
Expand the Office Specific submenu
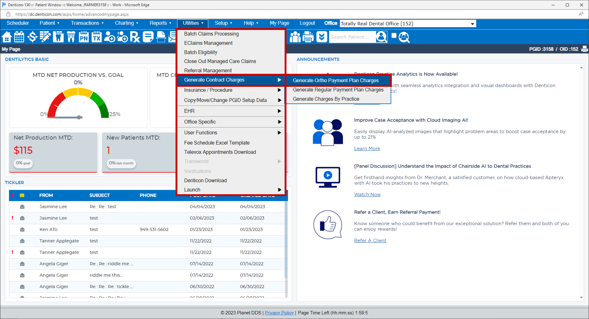(x=231, y=122)
